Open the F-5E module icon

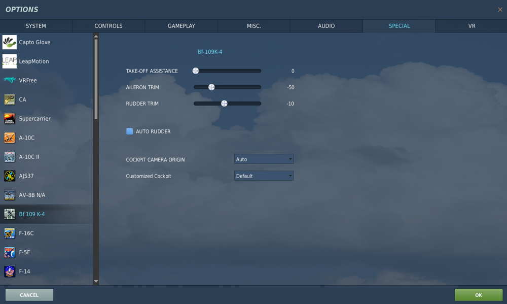[9, 252]
